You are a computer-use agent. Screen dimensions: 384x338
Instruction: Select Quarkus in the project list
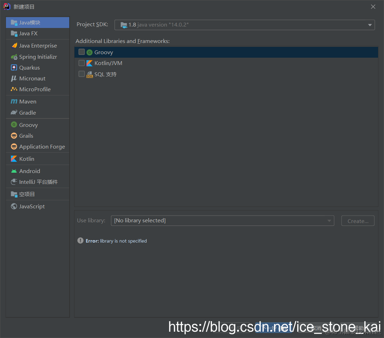pyautogui.click(x=38, y=67)
